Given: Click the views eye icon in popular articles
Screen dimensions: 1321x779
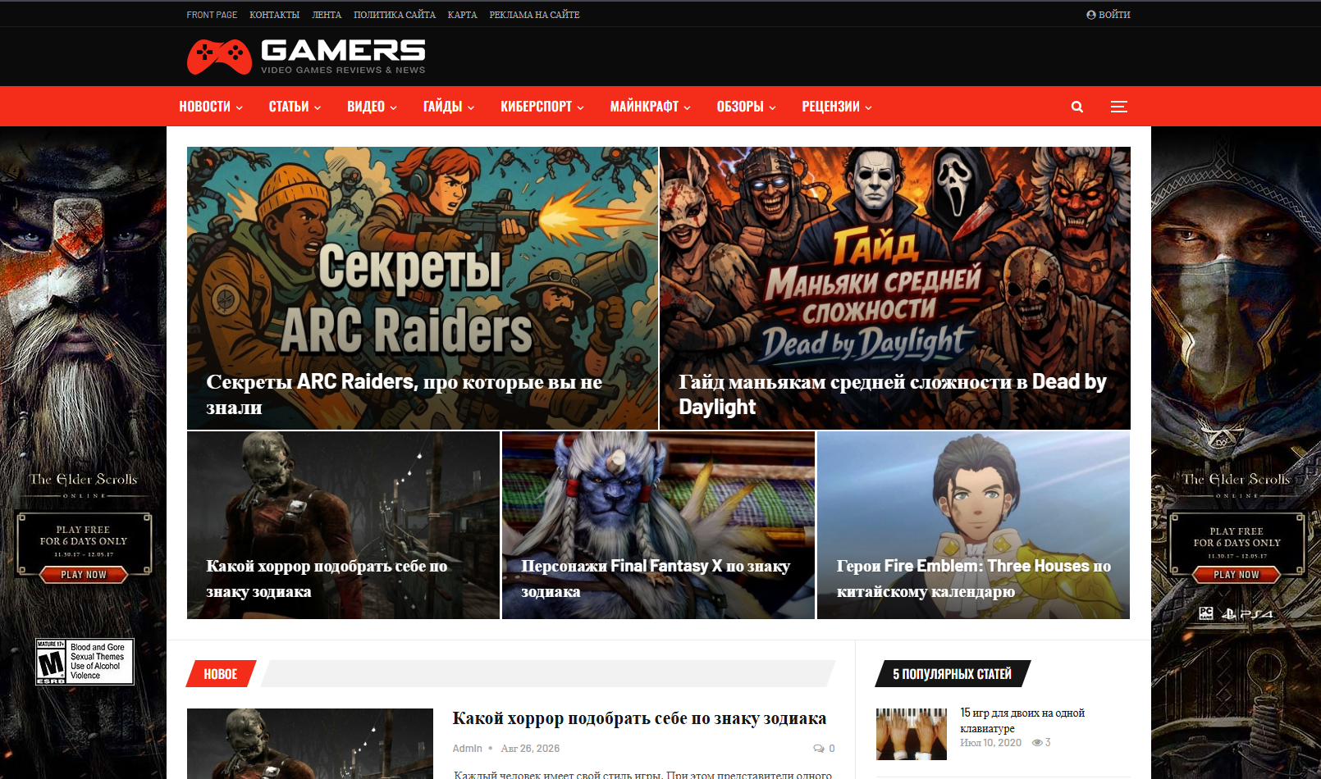Looking at the screenshot, I should point(1037,743).
